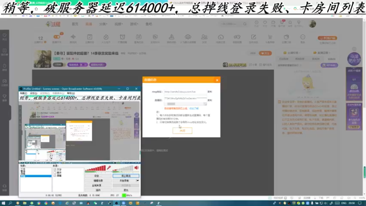The height and width of the screenshot is (206, 366).
Task: Click the ENG language indicator in taskbar
Action: (x=344, y=203)
